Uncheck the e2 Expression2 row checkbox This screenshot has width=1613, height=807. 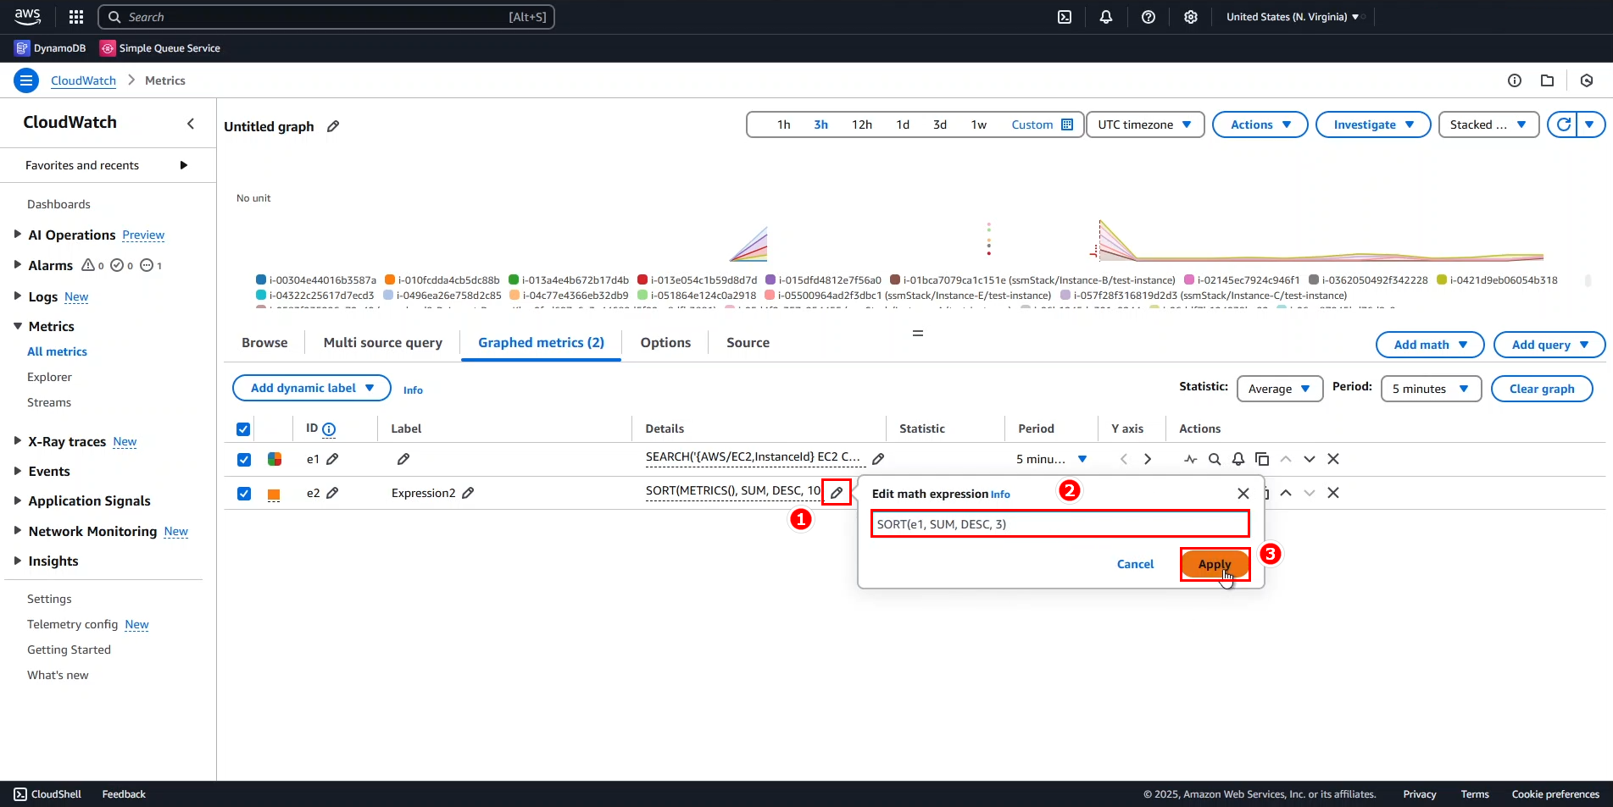(x=244, y=493)
